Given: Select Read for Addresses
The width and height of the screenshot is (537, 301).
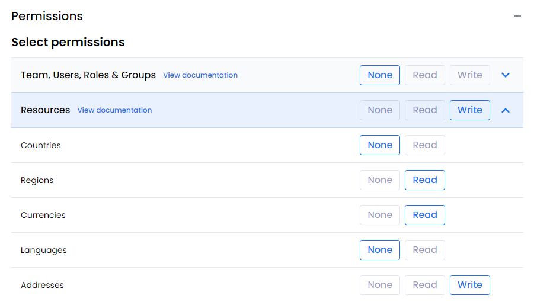Looking at the screenshot, I should coord(425,285).
